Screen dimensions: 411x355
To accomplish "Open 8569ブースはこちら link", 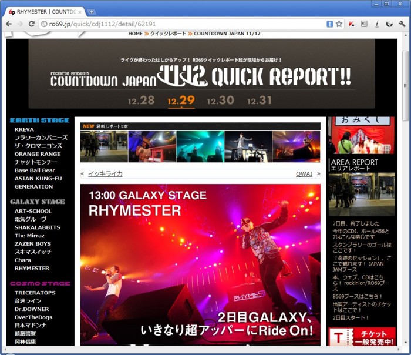I will coord(358,296).
